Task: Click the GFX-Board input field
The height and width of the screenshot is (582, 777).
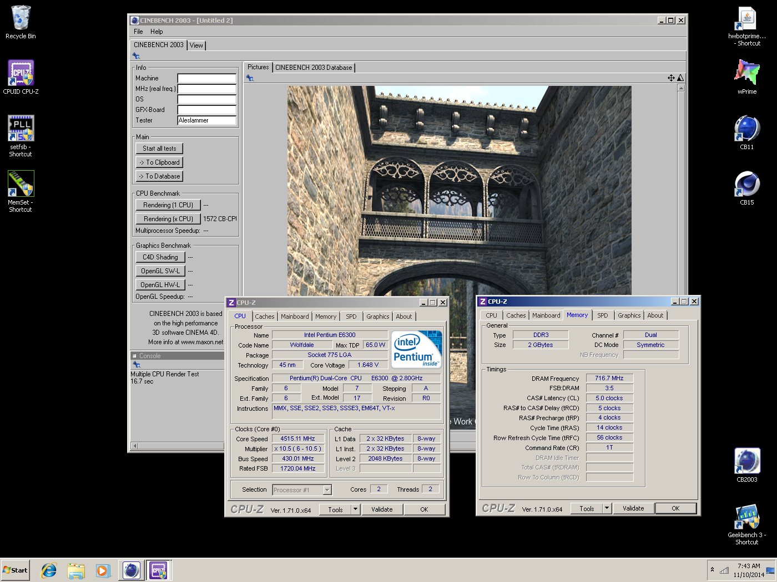Action: 206,110
